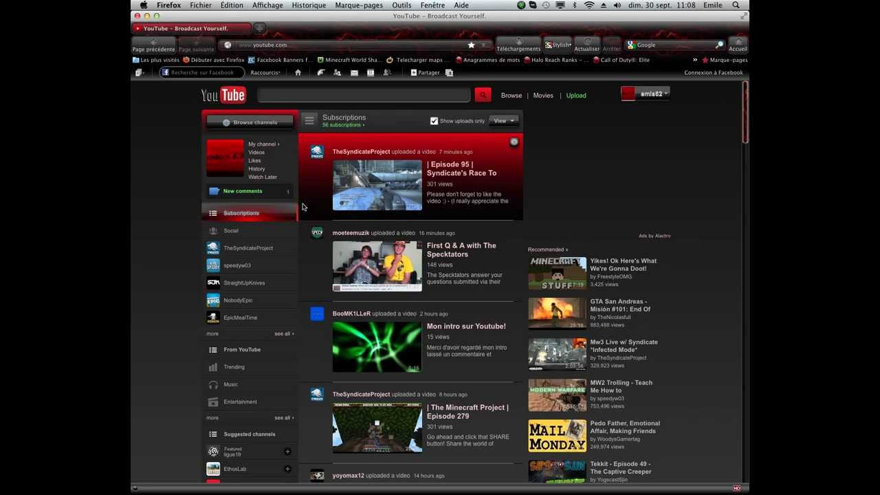This screenshot has height=495, width=880.
Task: Bookmark page with star in URL bar
Action: [471, 45]
